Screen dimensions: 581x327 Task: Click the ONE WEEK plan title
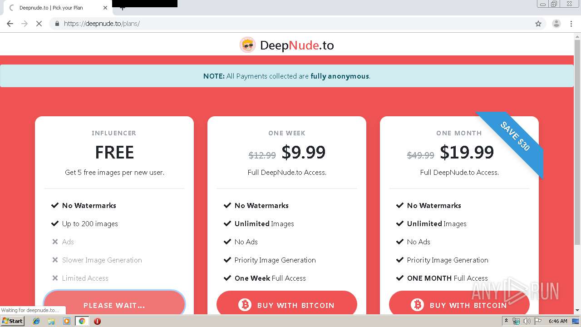pyautogui.click(x=287, y=133)
